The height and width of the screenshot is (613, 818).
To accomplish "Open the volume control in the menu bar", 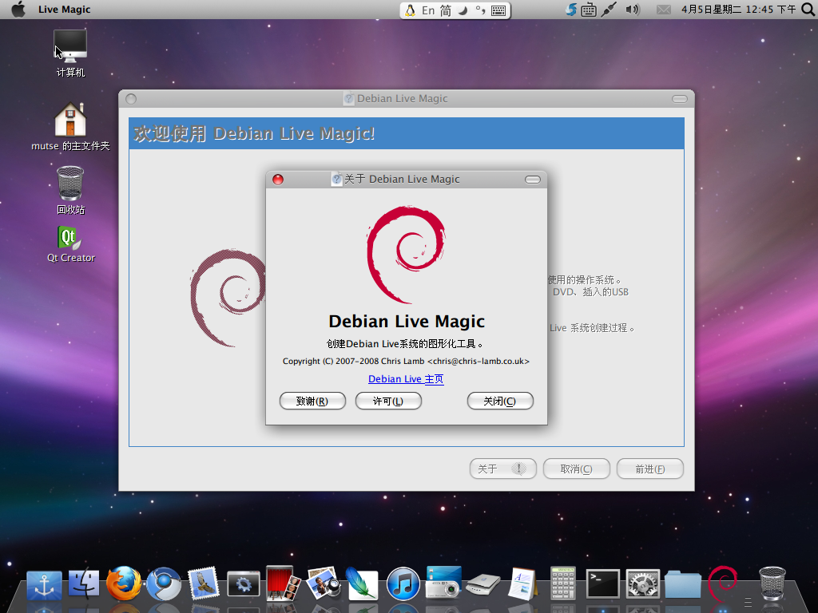I will (633, 10).
